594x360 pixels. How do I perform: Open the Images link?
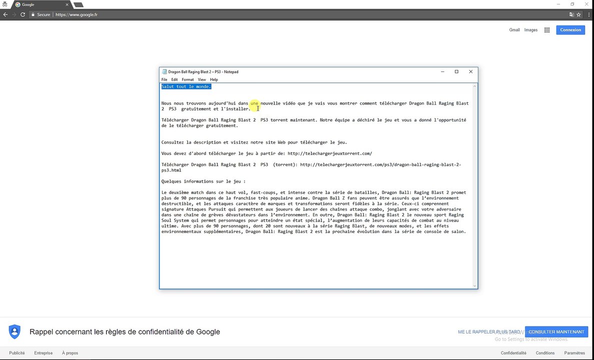[530, 30]
